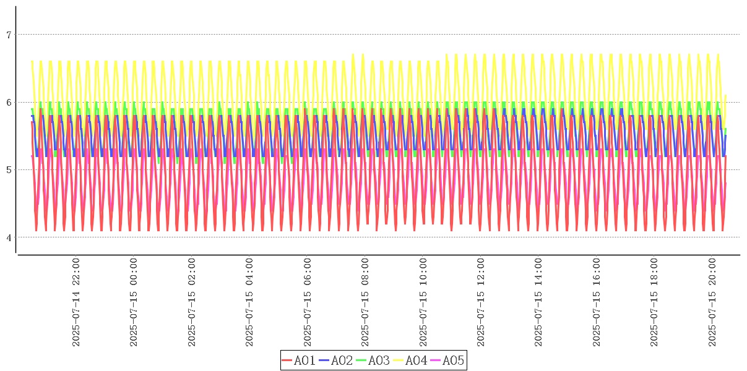Click the 2025-07-15 04:00 time tick label
Viewport: 747px width, 371px height.
coord(249,303)
